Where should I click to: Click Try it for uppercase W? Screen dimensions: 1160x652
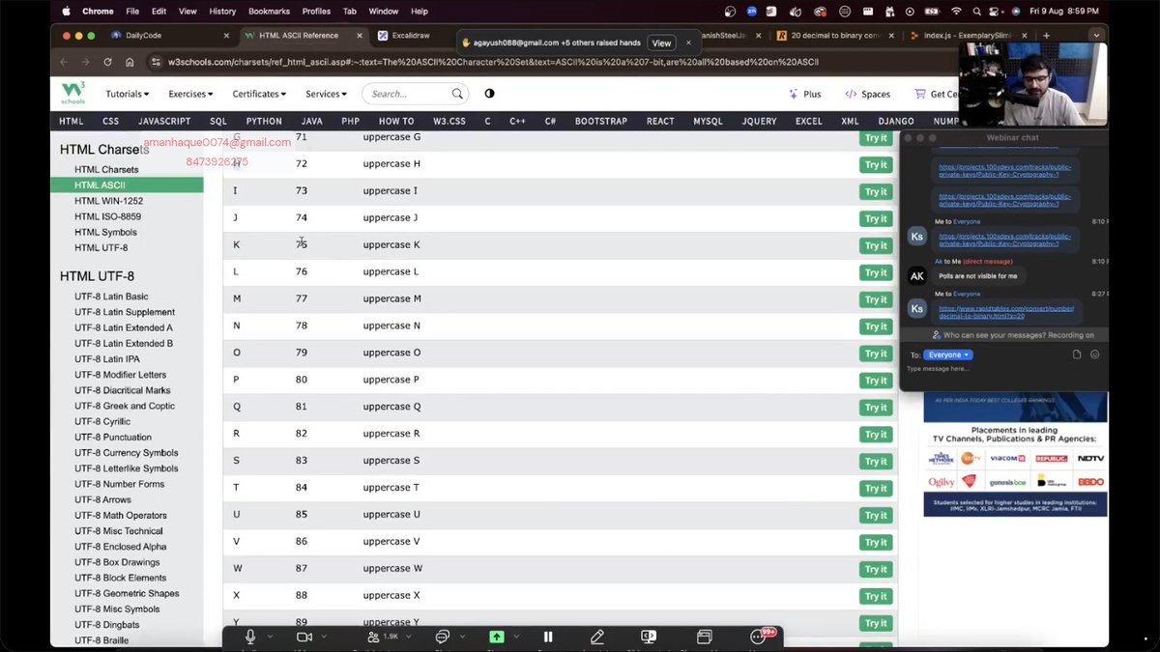pos(876,569)
